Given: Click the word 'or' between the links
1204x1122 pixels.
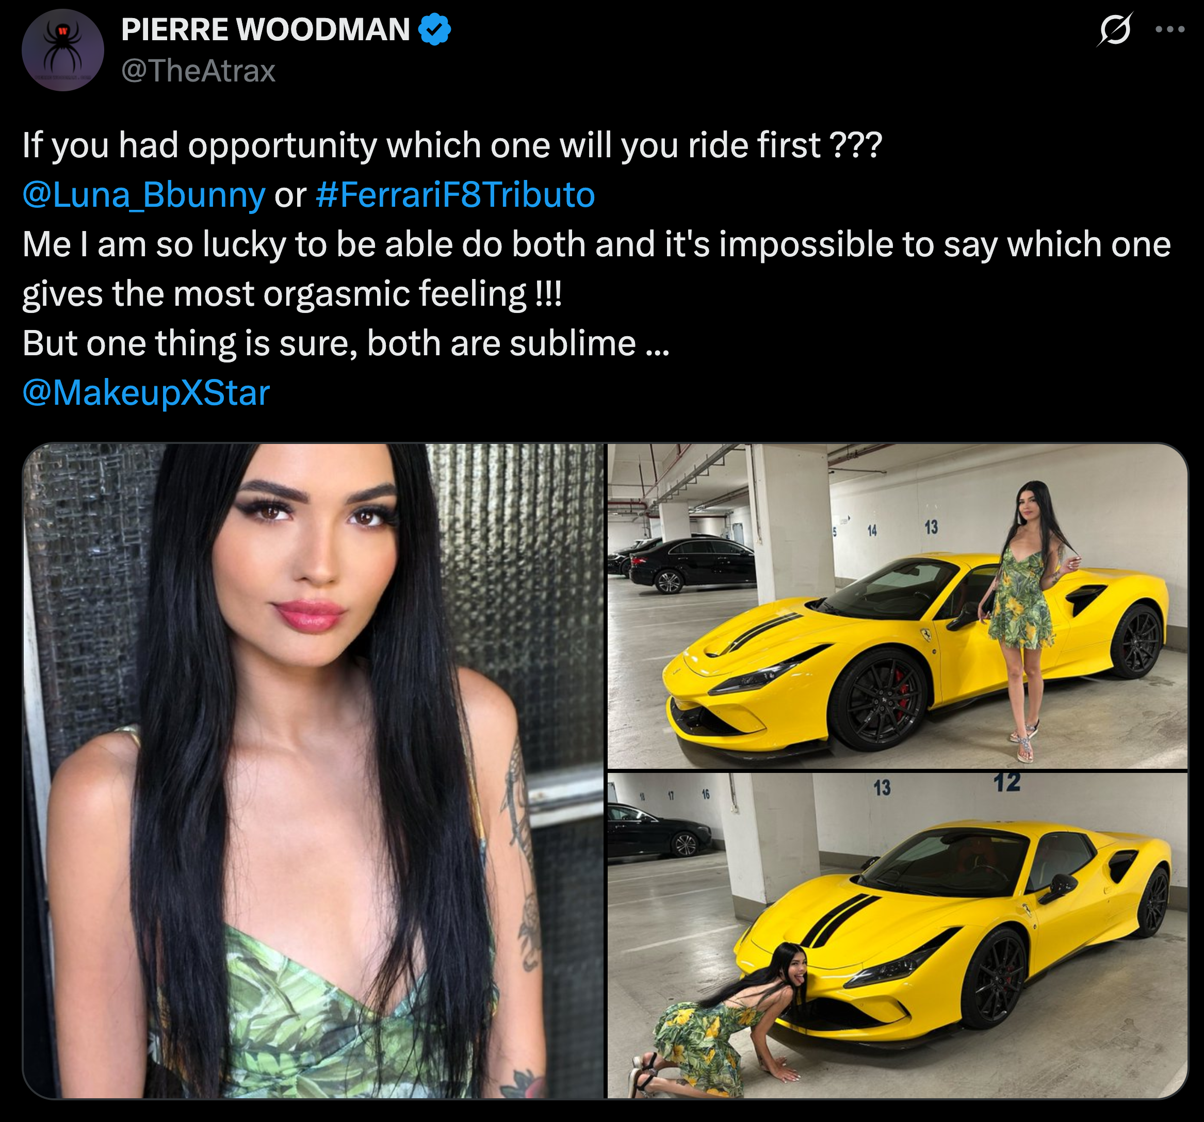Looking at the screenshot, I should pyautogui.click(x=290, y=195).
